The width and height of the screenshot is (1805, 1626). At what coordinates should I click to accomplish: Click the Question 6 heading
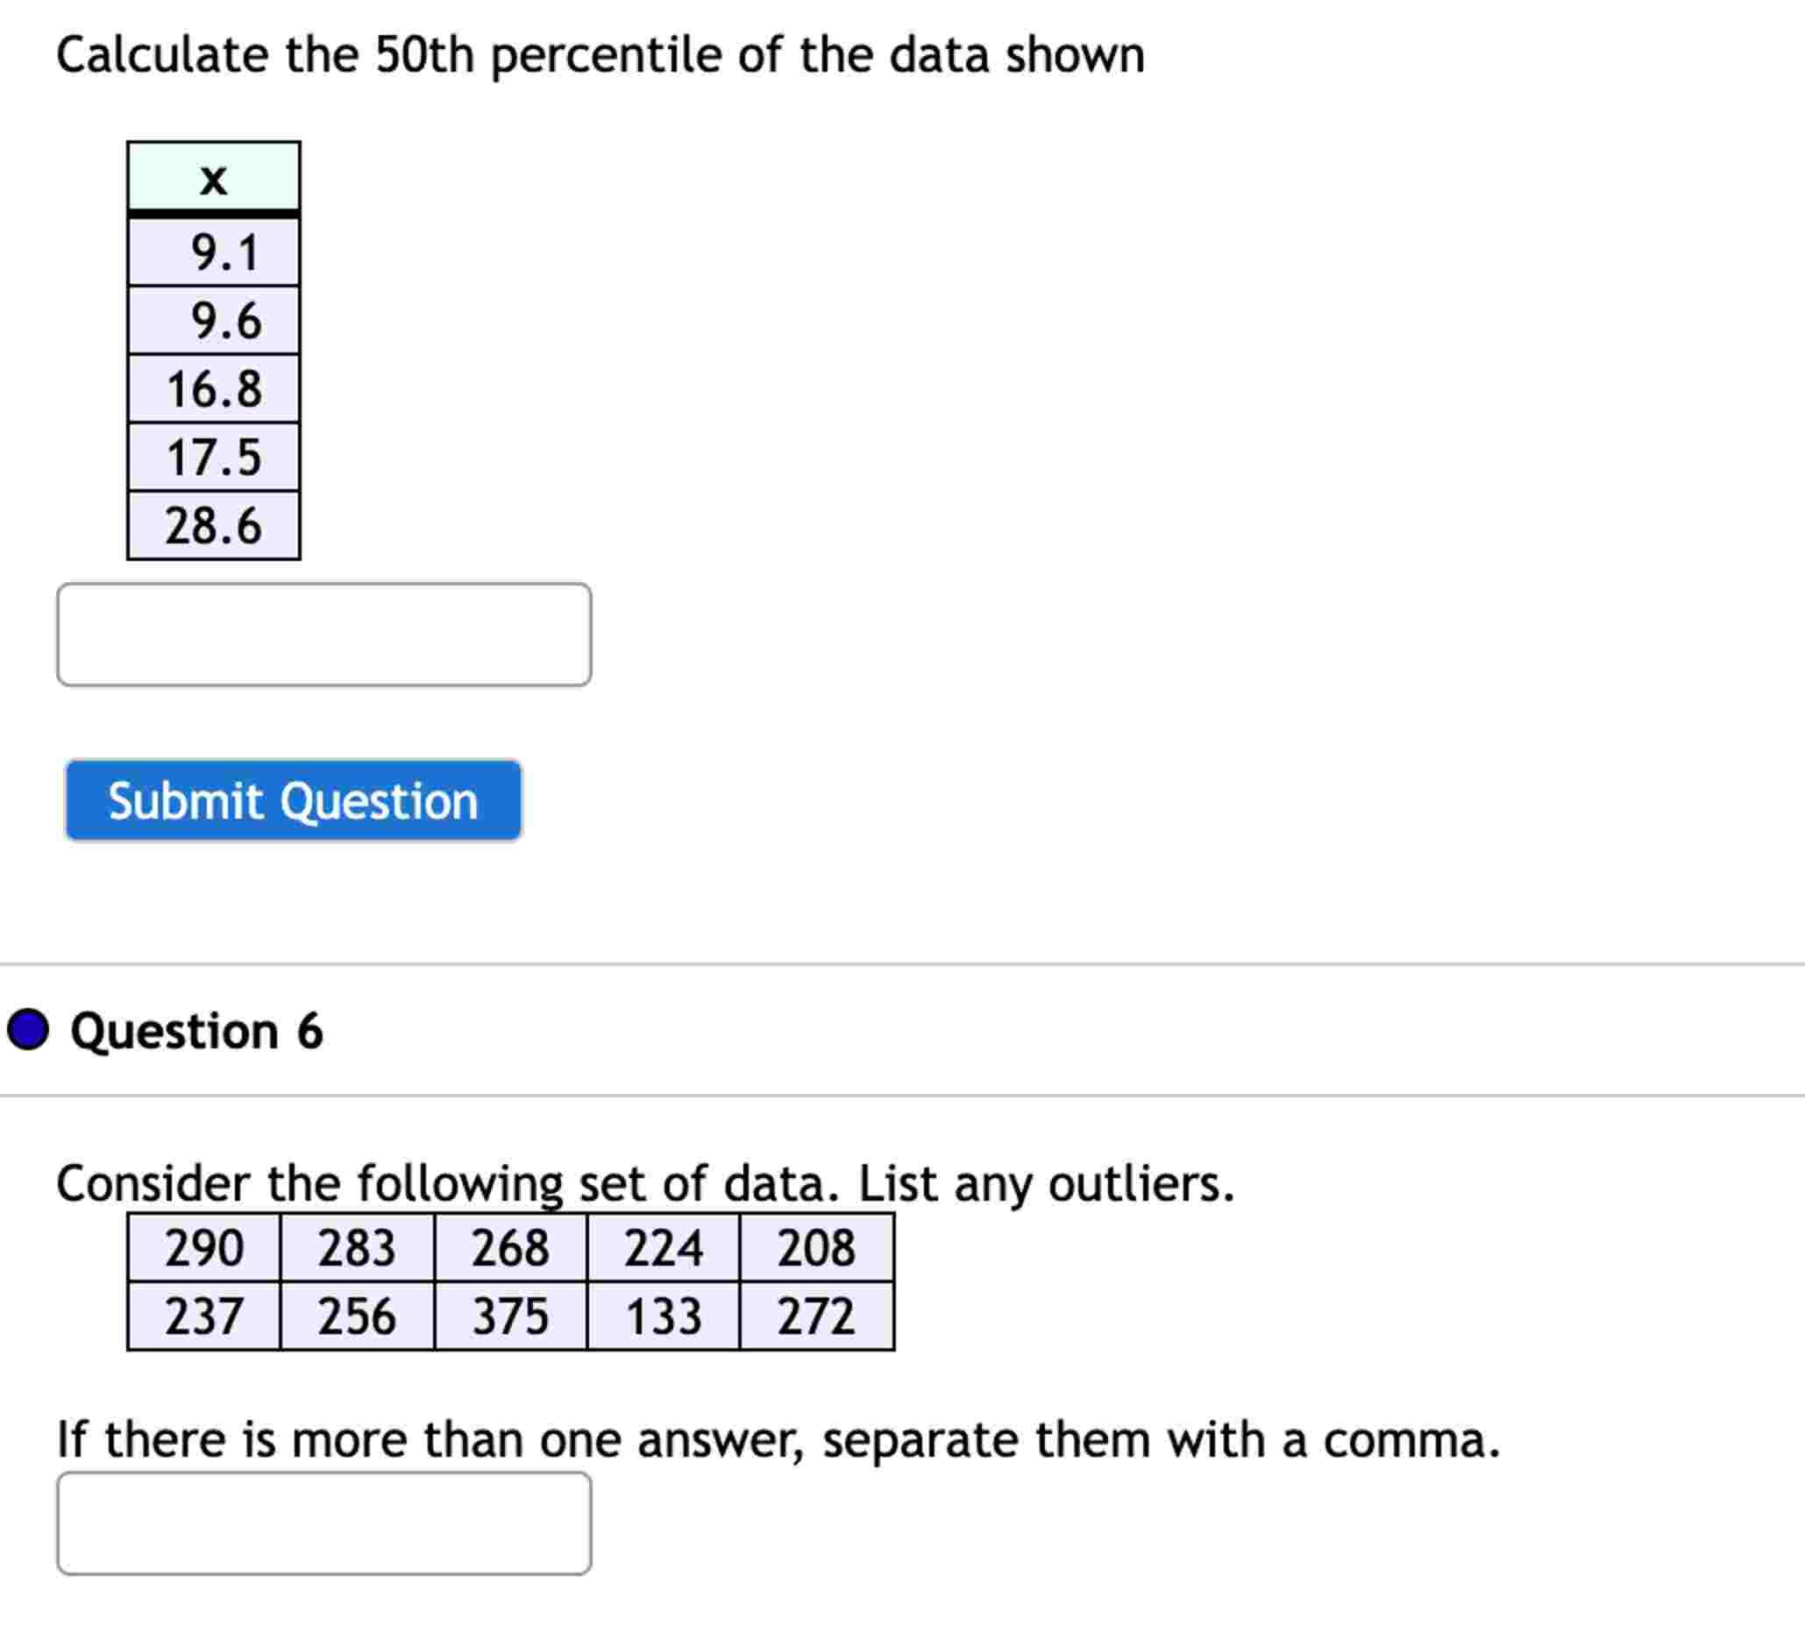click(x=196, y=1032)
